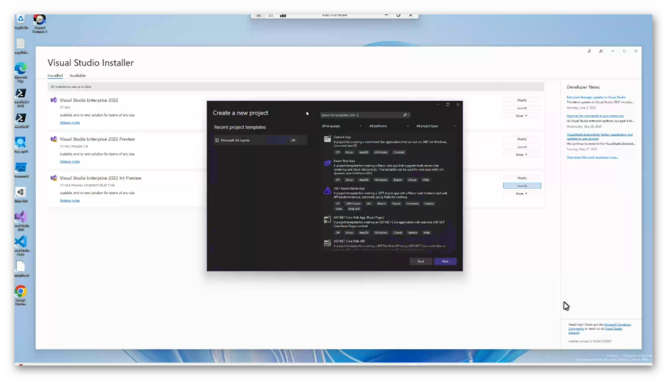Select the Console App template icon
Screen dimensions: 667x380
327,139
